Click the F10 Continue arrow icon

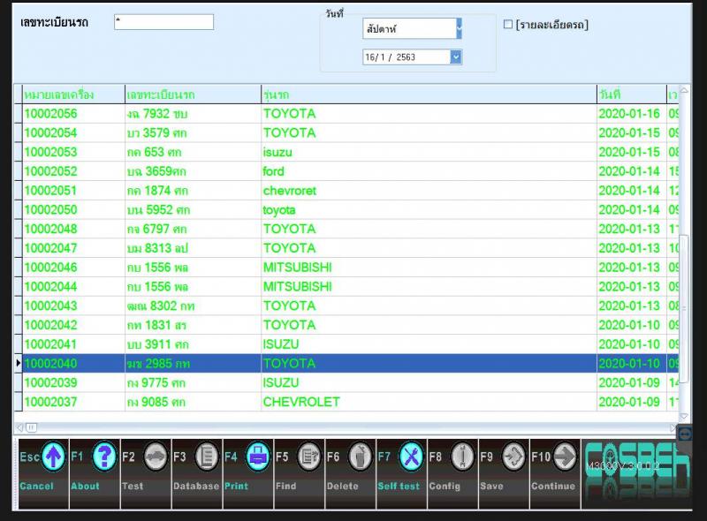point(565,457)
